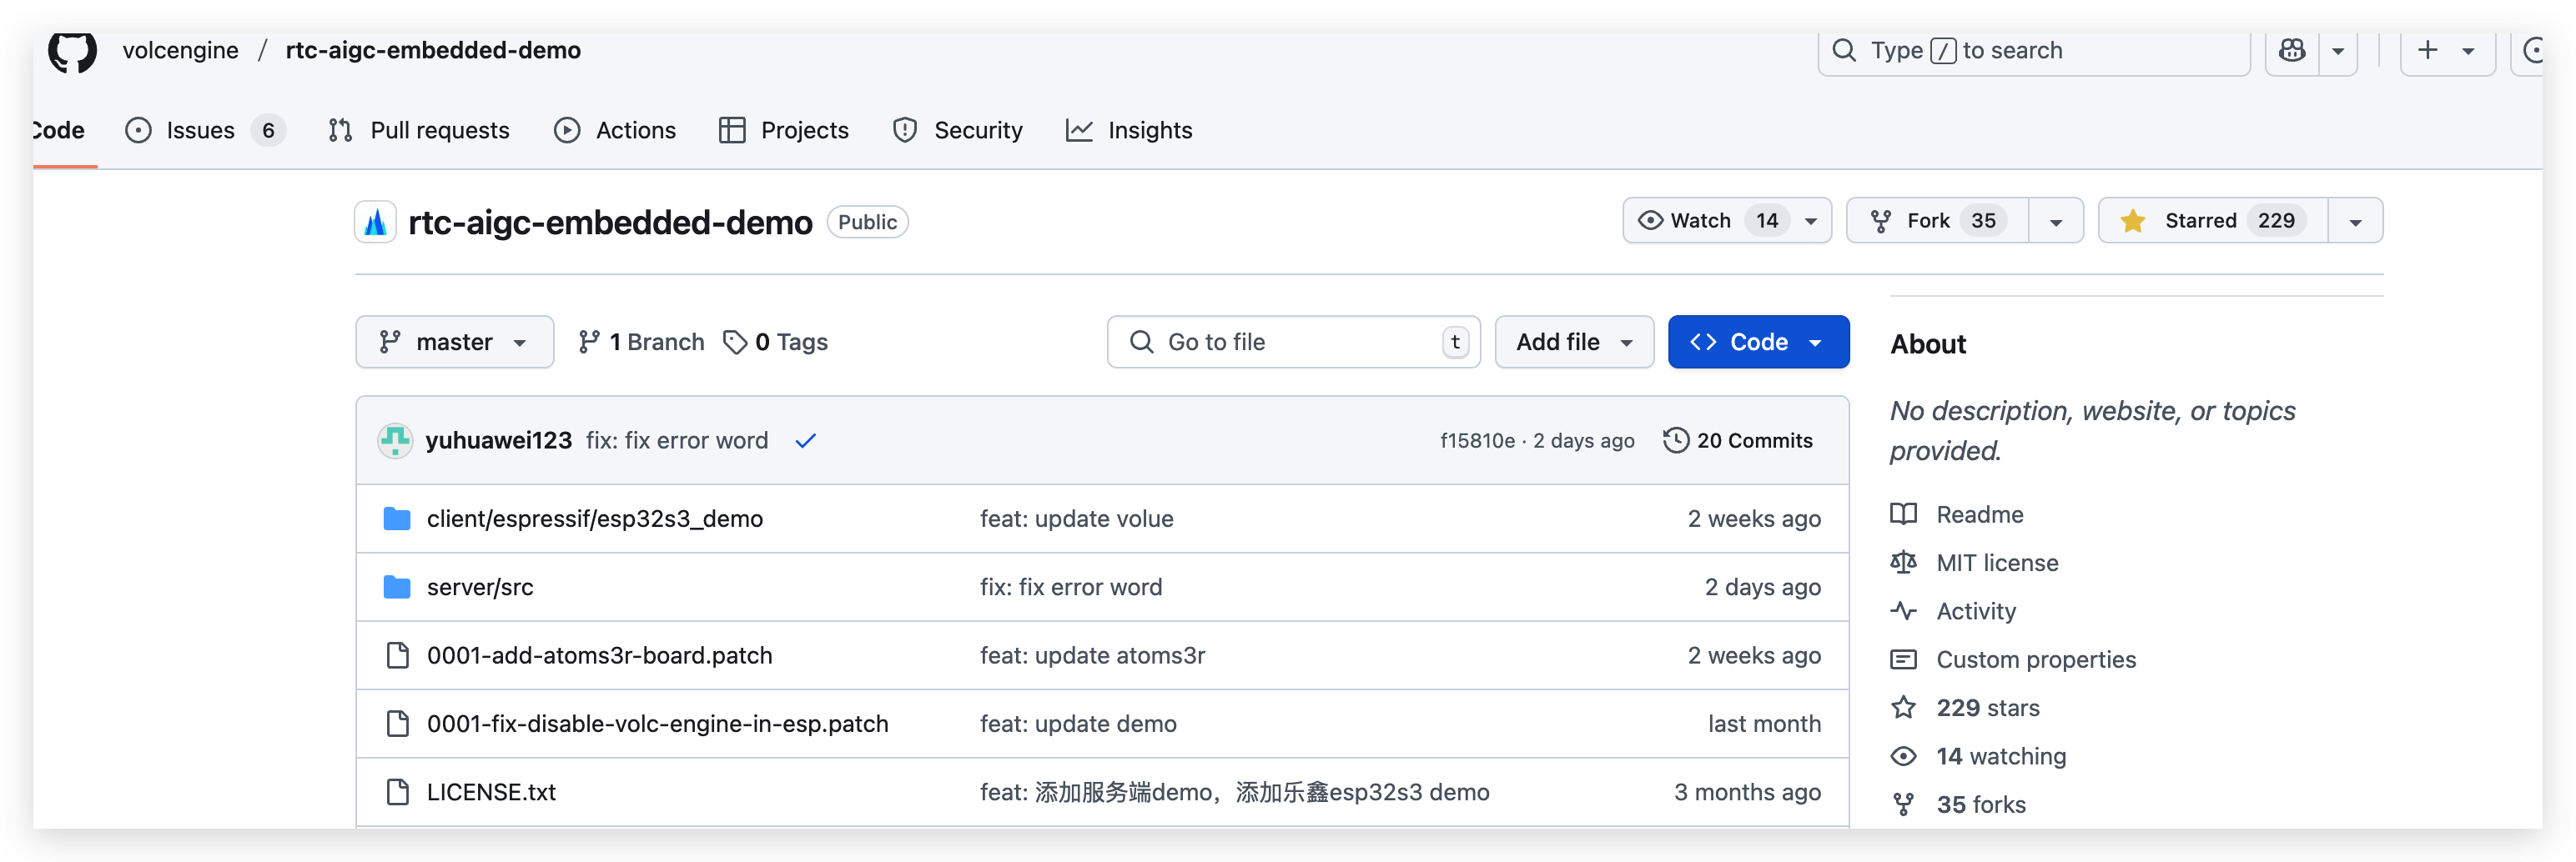Viewport: 2576px width, 862px height.
Task: Click the star icon beside 229 stars
Action: point(1903,708)
